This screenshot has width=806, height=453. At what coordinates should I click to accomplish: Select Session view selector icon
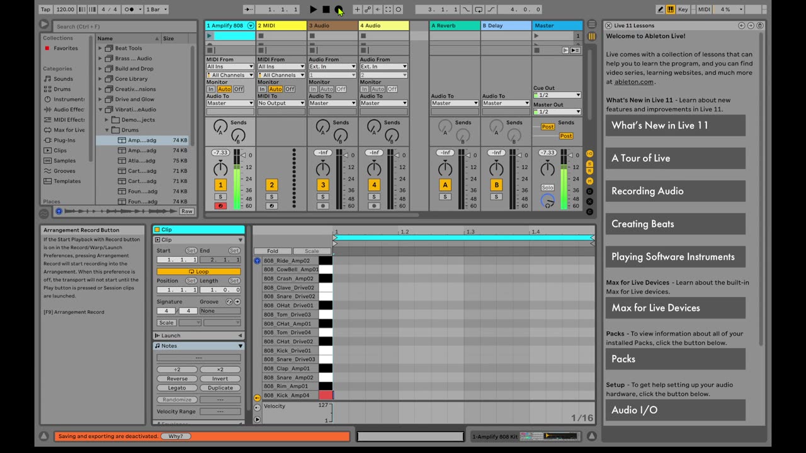coord(591,36)
